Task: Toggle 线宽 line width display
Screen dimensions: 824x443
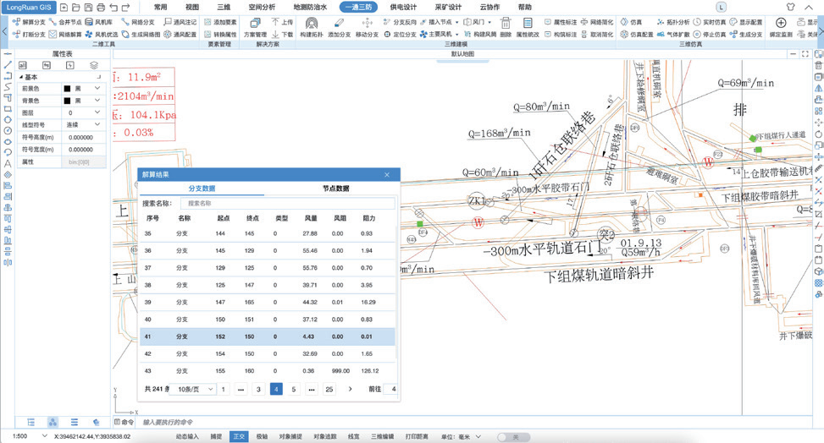Action: [x=354, y=436]
